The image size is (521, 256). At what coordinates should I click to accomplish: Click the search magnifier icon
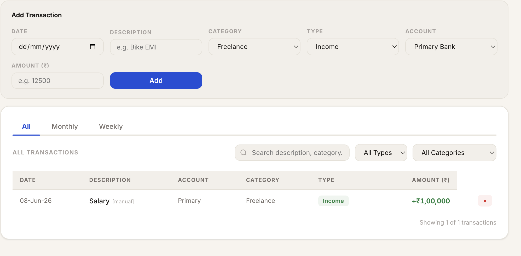243,153
